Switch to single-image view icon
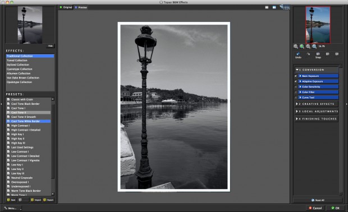This screenshot has height=212, width=348. (267, 7)
